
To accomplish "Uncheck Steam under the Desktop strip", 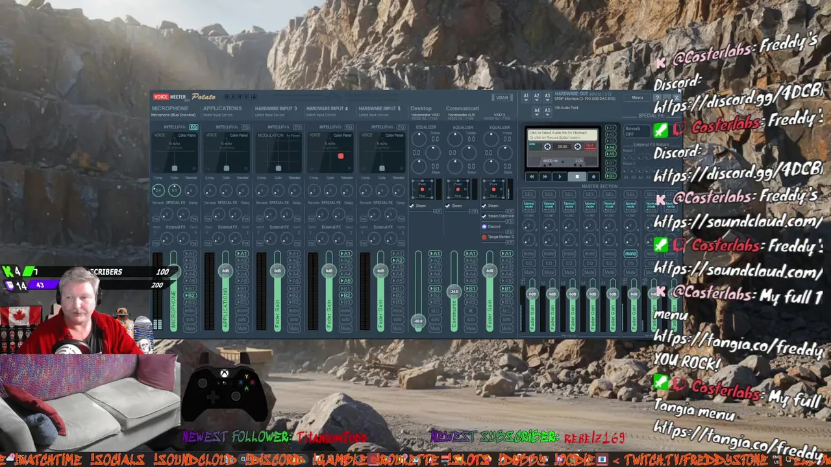I will (412, 206).
